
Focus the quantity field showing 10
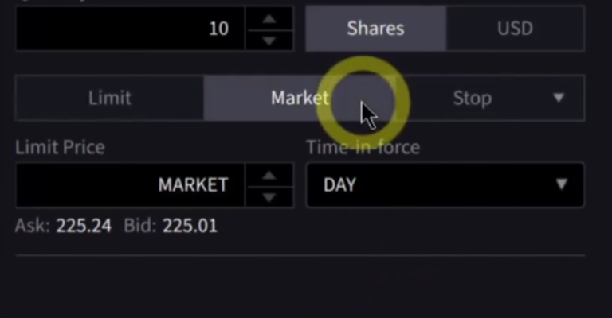pos(130,29)
